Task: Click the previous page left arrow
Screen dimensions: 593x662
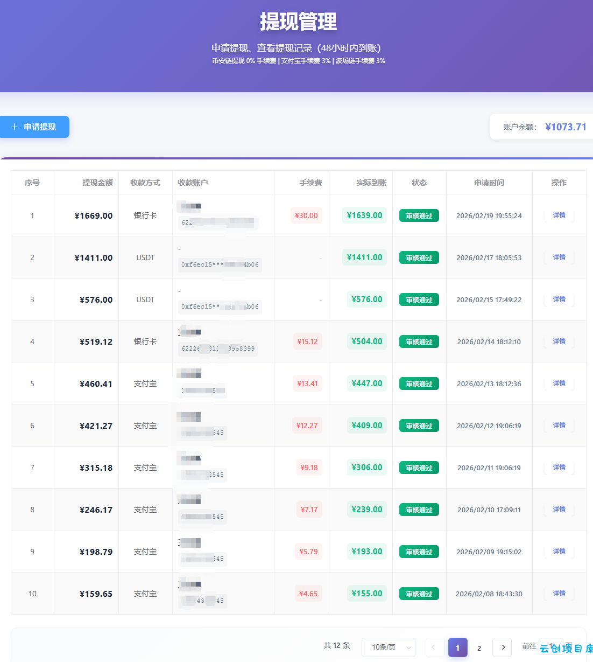Action: tap(434, 647)
